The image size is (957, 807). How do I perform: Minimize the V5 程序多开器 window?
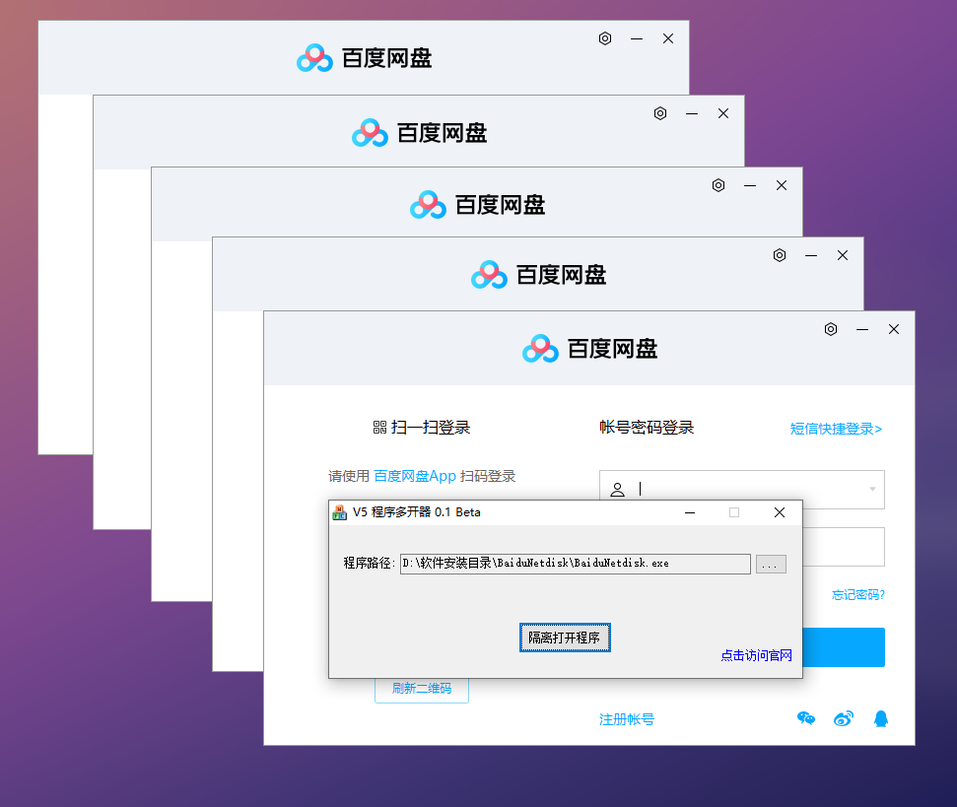click(x=690, y=513)
